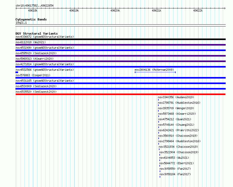The image size is (233, 187).
Task: Click the short blue nsv4532566 bar
Action: [x=17, y=72]
